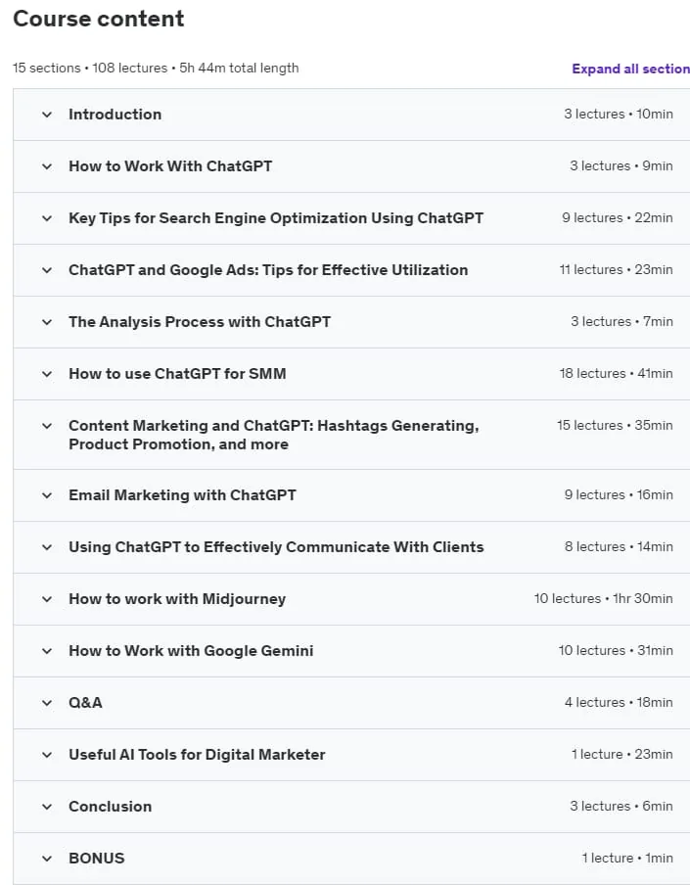Expand How to Work with Google Gemini chevron
The width and height of the screenshot is (690, 885).
47,651
